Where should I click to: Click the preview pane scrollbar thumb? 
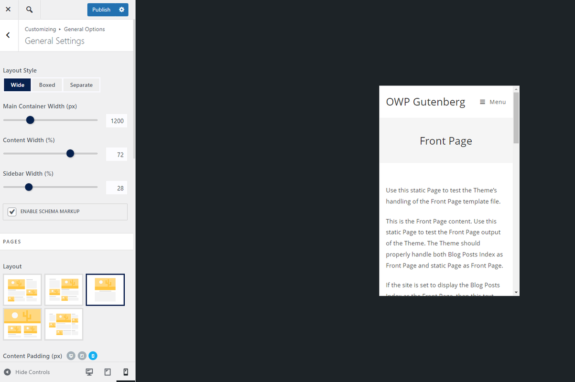tap(516, 117)
